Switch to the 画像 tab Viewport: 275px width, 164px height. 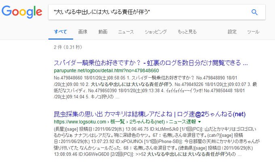(83, 32)
